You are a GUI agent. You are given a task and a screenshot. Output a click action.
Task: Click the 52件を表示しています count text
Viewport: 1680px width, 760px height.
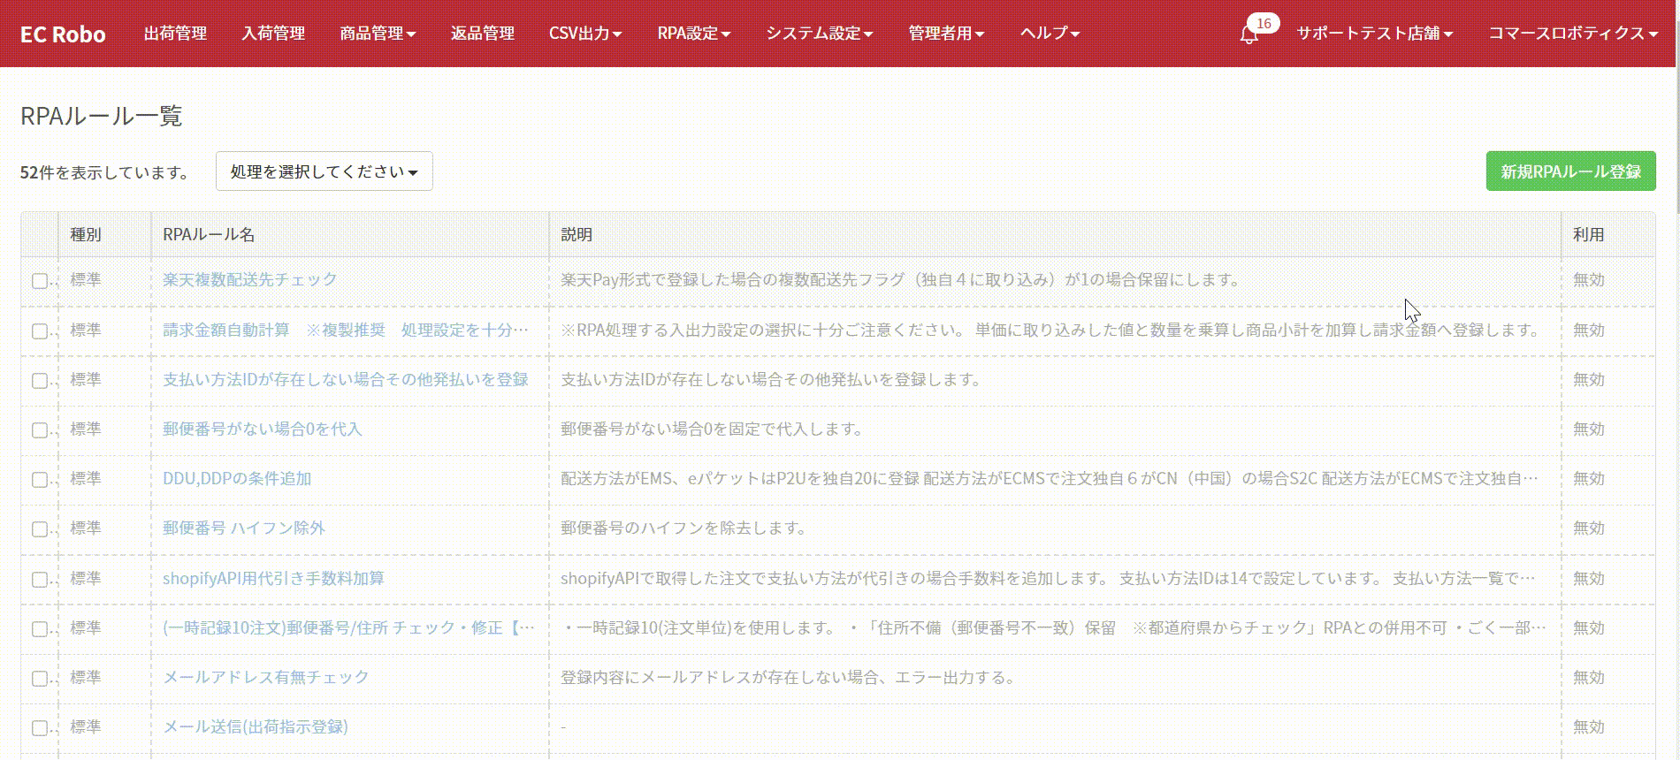(x=104, y=172)
